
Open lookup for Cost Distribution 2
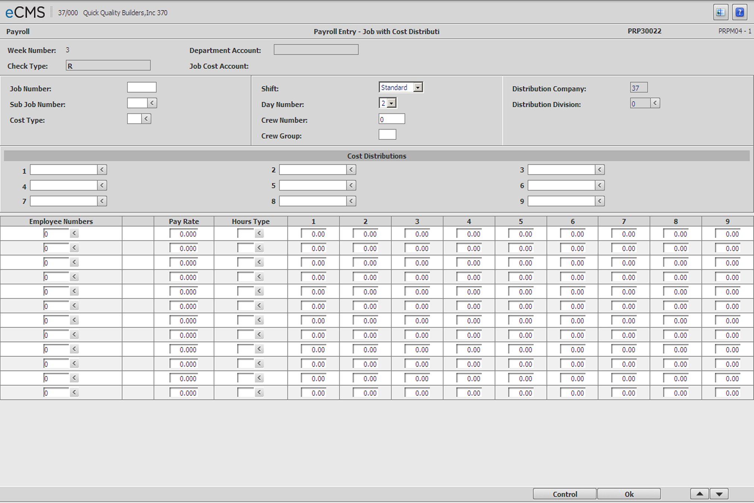coord(351,170)
